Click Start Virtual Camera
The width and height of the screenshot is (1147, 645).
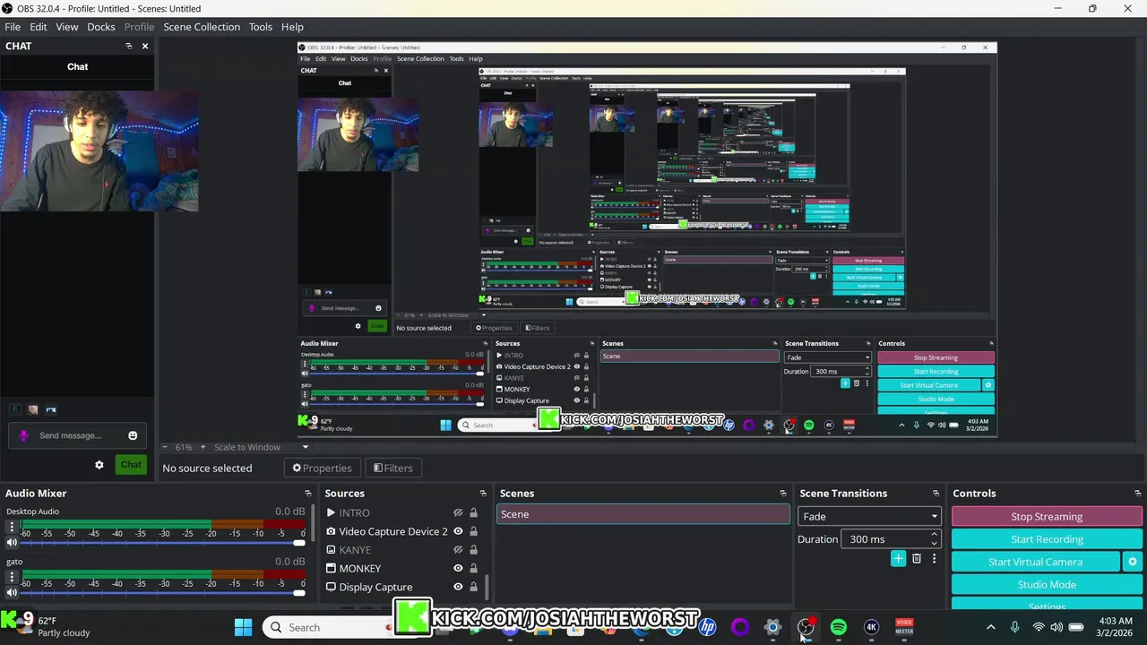[x=1036, y=562]
